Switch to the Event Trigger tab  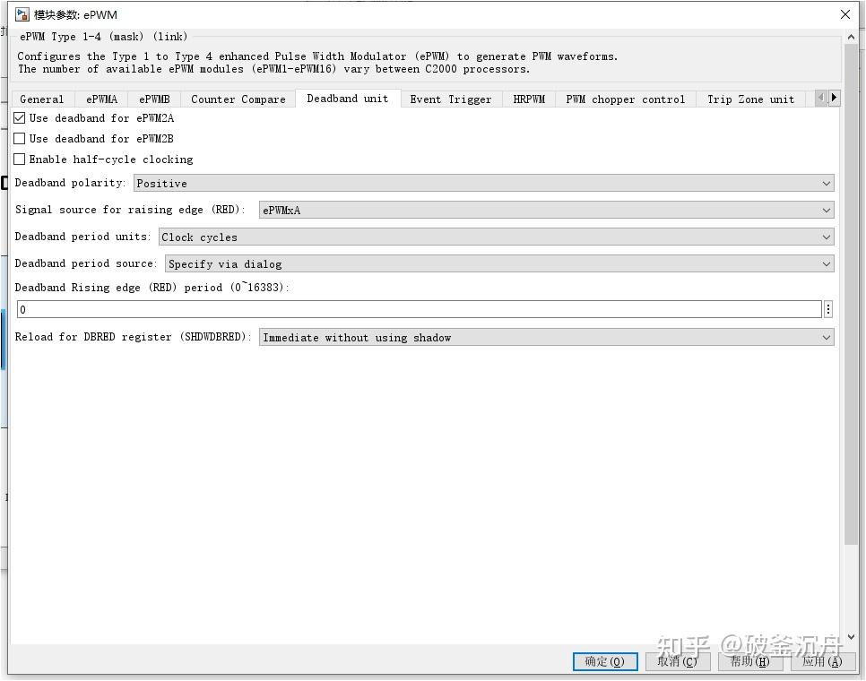(451, 99)
